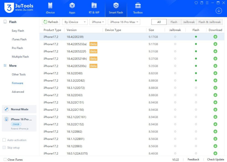
Task: Open the download manager arrow icon
Action: tap(218, 11)
